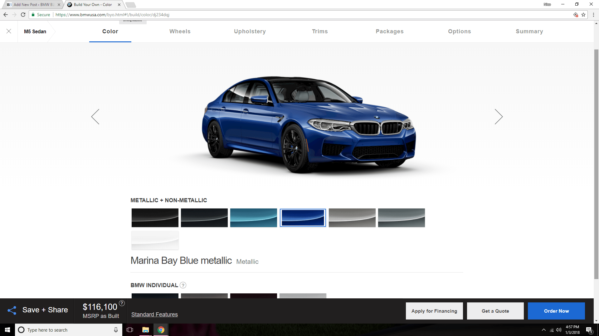Screen dimensions: 599x336
Task: Click the microphone icon in the search bar
Action: [x=115, y=330]
